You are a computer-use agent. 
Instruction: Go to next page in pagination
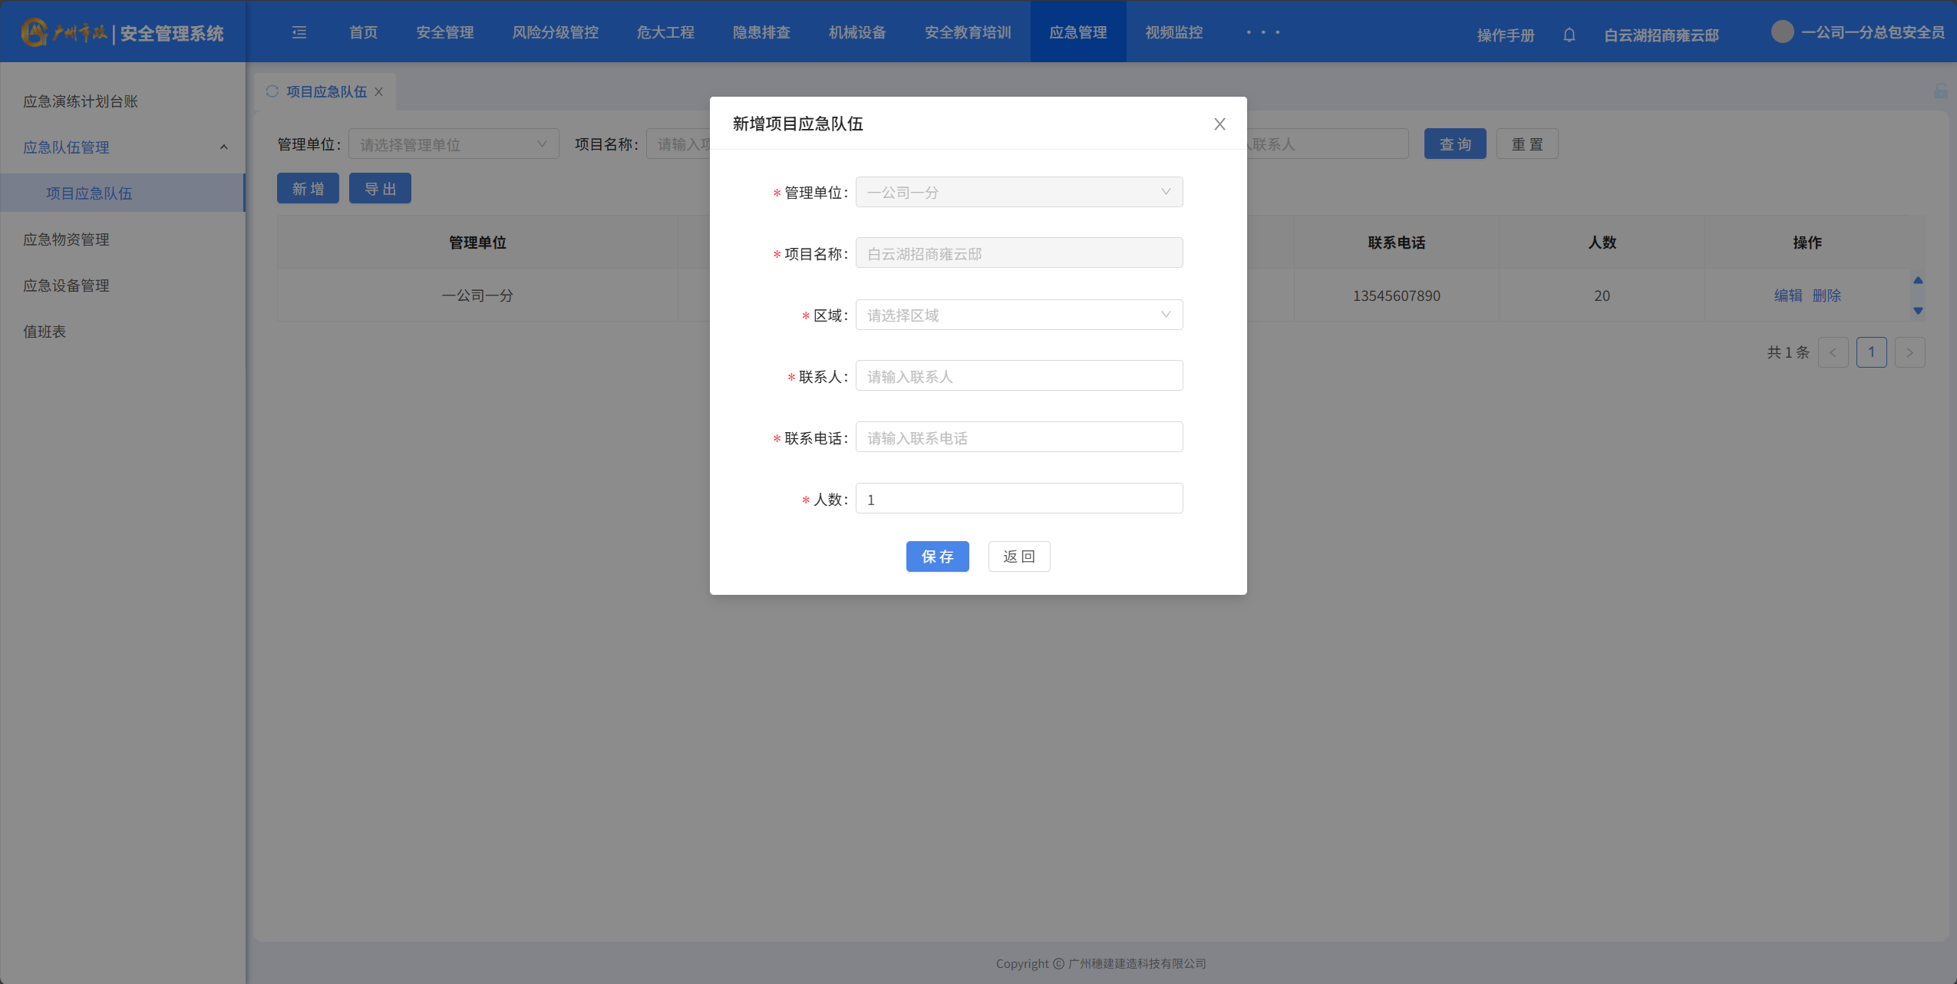(x=1909, y=353)
